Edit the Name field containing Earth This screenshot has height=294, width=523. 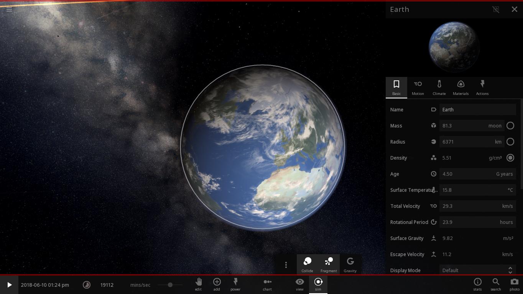[477, 109]
